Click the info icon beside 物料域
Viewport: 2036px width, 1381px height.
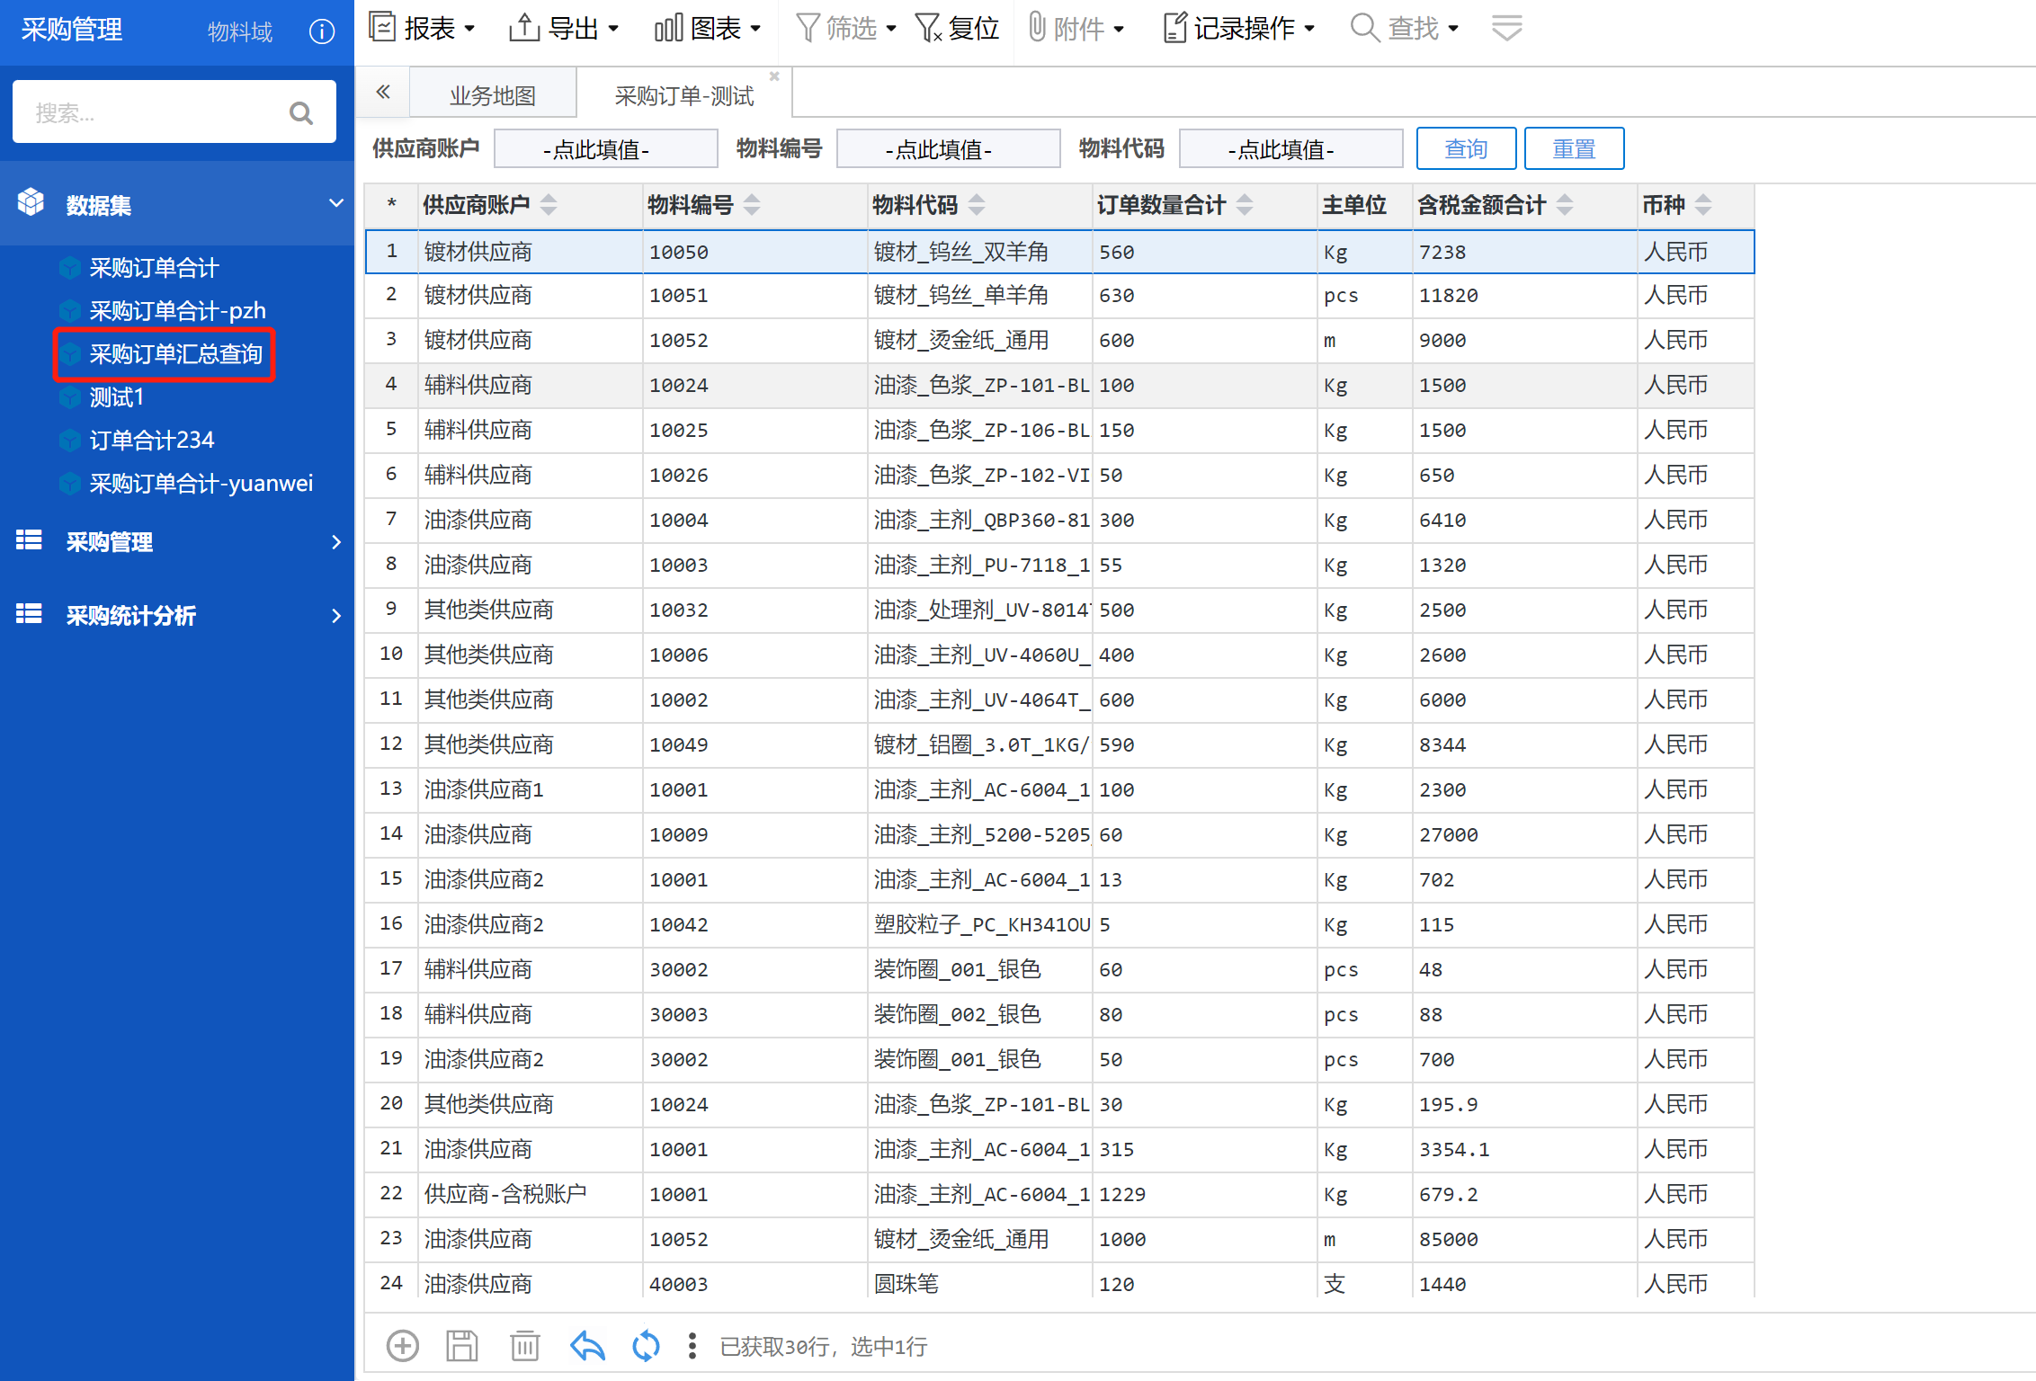(x=322, y=31)
